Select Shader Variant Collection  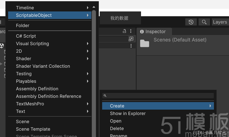coord(50,66)
